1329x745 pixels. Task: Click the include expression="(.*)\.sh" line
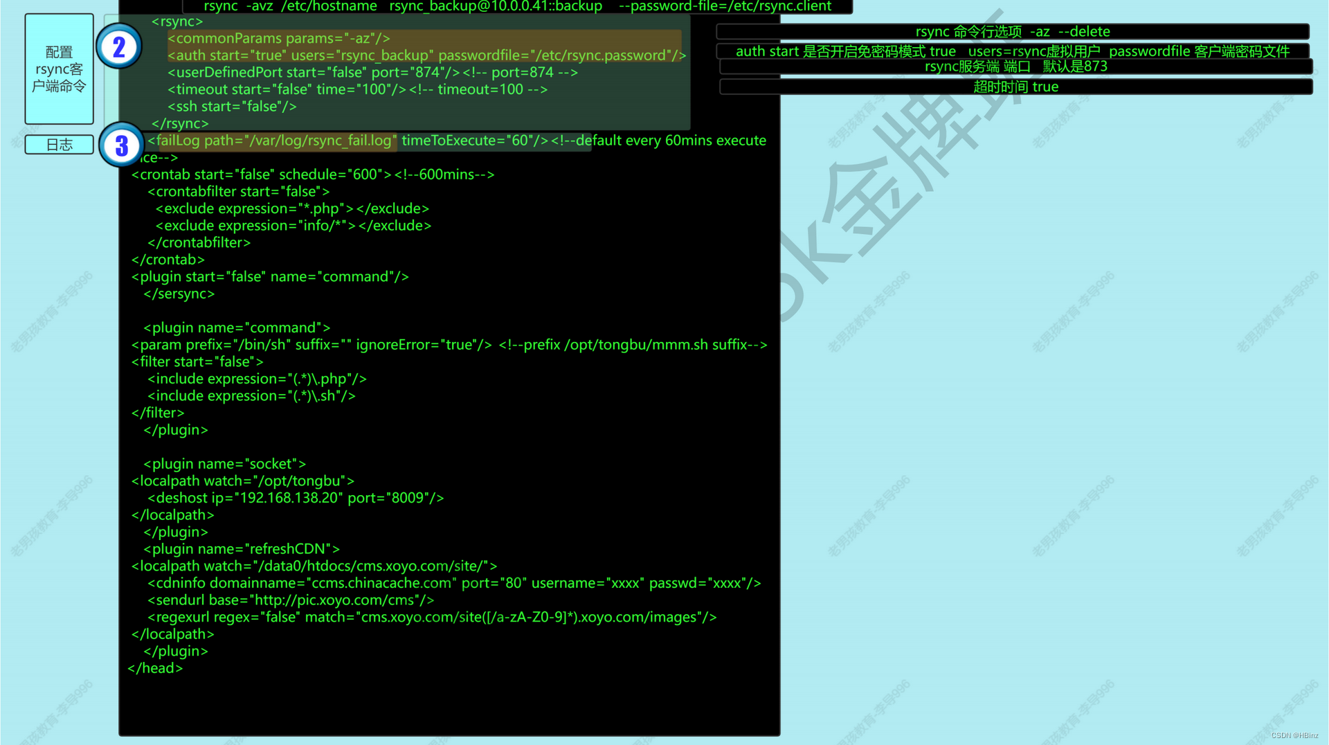251,396
